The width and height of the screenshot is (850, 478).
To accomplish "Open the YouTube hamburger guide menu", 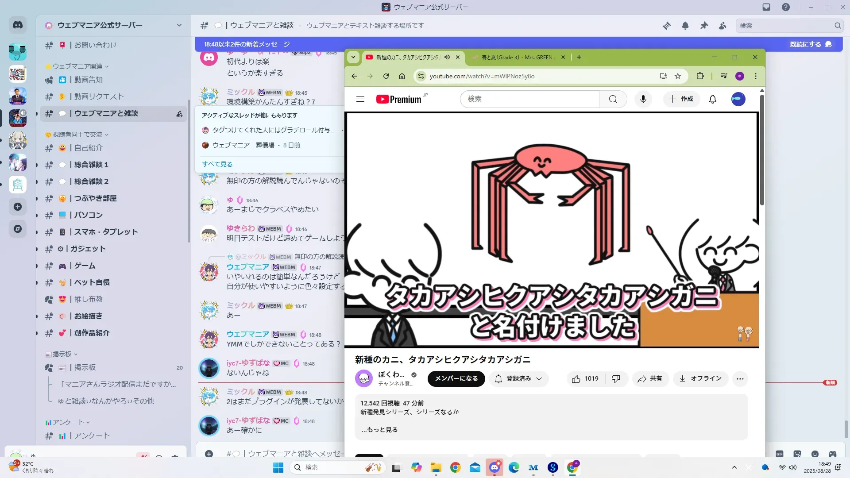I will click(360, 99).
